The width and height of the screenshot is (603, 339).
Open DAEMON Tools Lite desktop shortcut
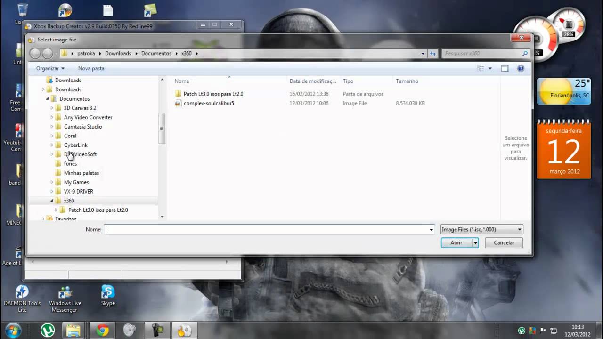[22, 299]
